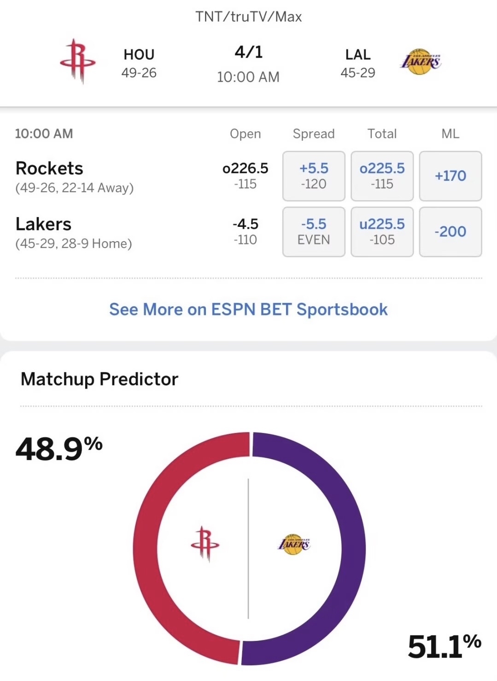Image resolution: width=497 pixels, height=681 pixels.
Task: Open See More on ESPN BET Sportsbook
Action: click(x=248, y=309)
